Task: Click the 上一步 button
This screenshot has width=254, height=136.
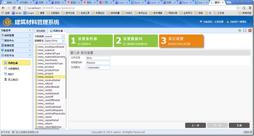Action: (x=195, y=125)
